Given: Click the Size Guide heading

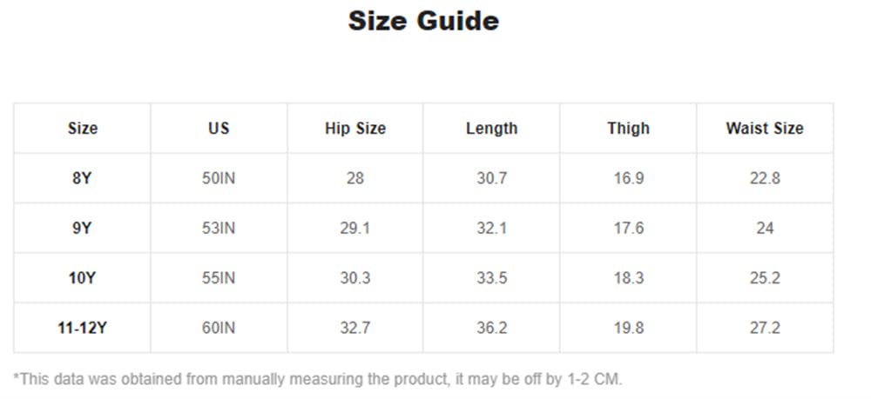Looking at the screenshot, I should coord(423,21).
